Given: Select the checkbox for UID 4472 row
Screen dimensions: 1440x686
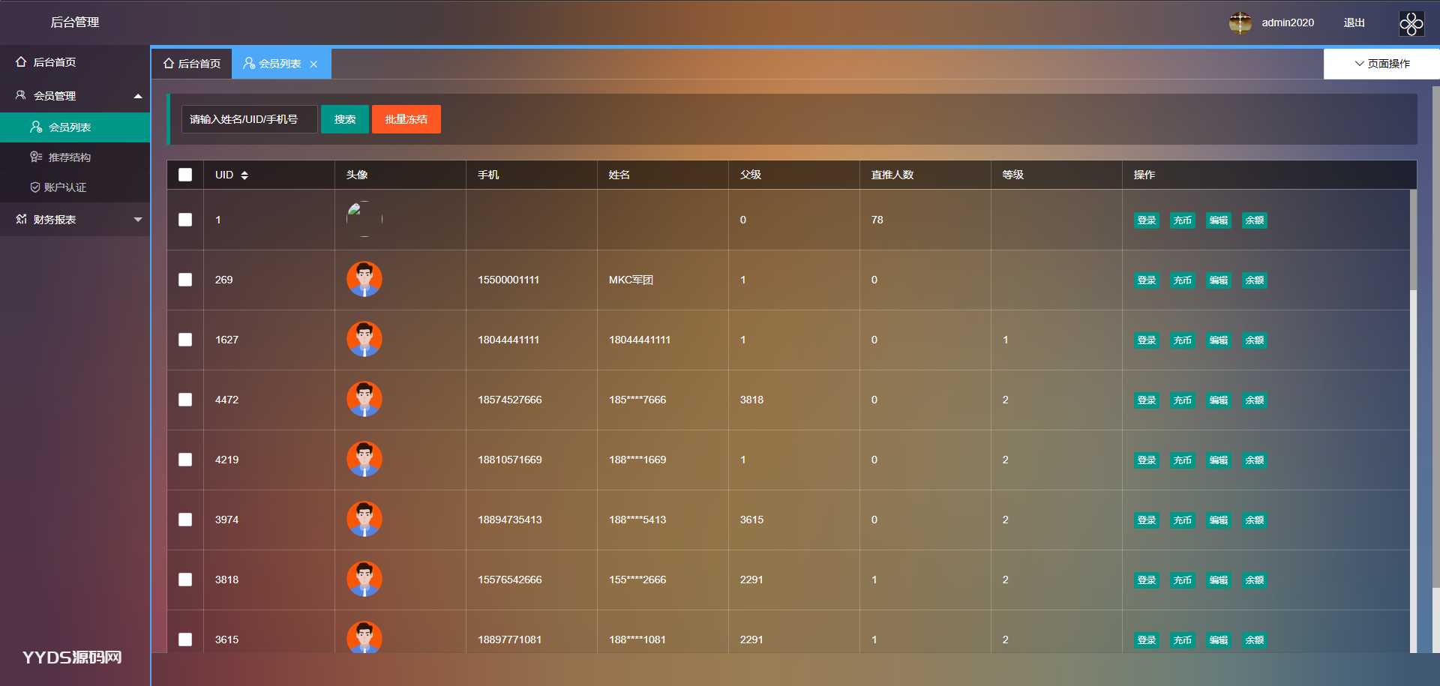Looking at the screenshot, I should coord(185,400).
